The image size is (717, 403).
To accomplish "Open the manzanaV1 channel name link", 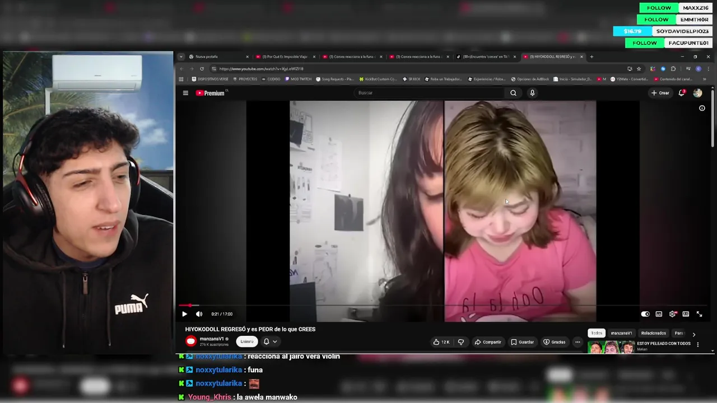I will (212, 339).
